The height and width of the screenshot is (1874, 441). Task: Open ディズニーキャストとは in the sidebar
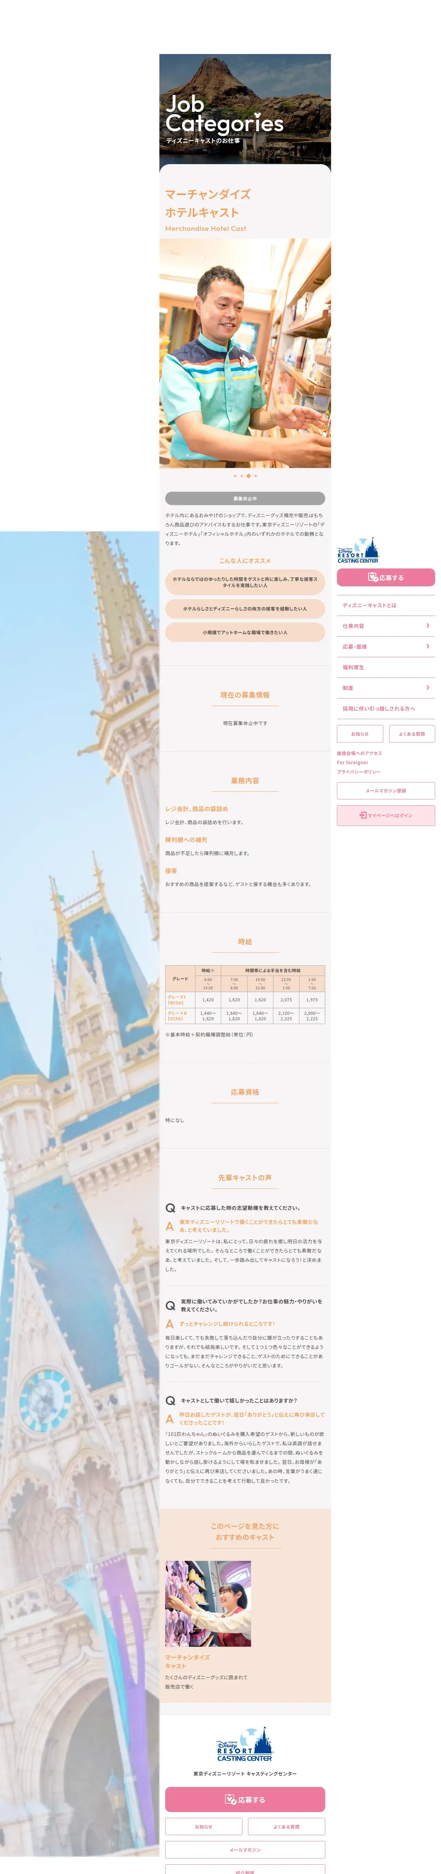(386, 605)
